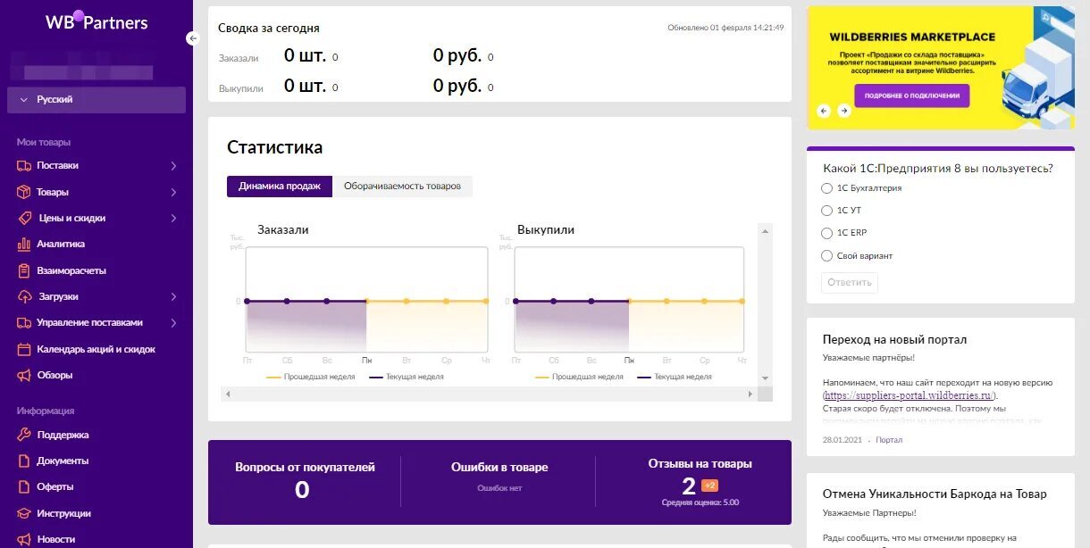Click the Взаиморасчеты clipboard icon
Viewport: 1090px width, 548px height.
pos(23,270)
